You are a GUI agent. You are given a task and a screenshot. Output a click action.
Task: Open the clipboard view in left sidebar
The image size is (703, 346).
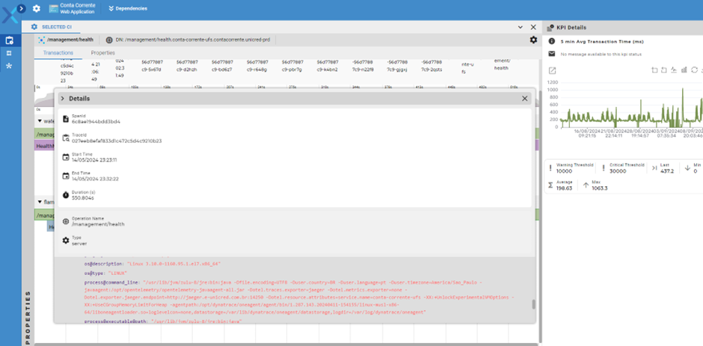[x=10, y=41]
